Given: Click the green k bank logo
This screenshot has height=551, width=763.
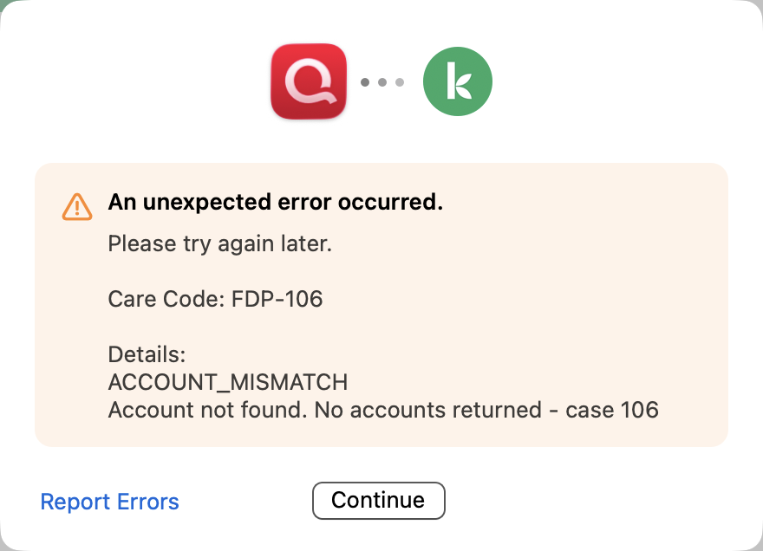Looking at the screenshot, I should (x=457, y=82).
